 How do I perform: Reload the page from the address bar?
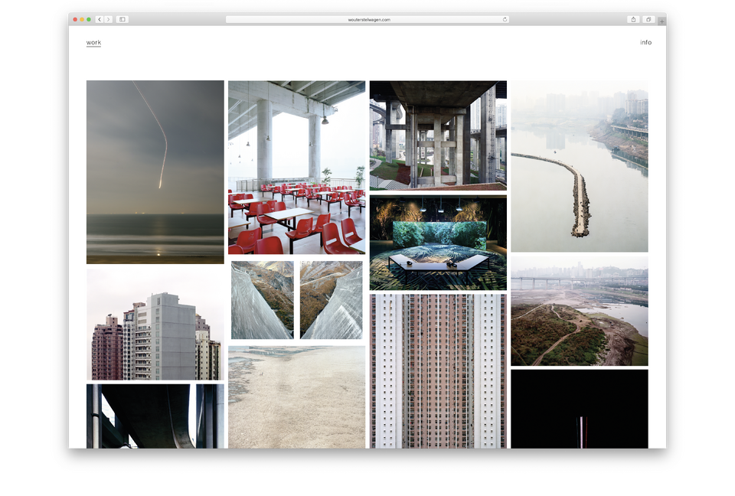pos(505,19)
